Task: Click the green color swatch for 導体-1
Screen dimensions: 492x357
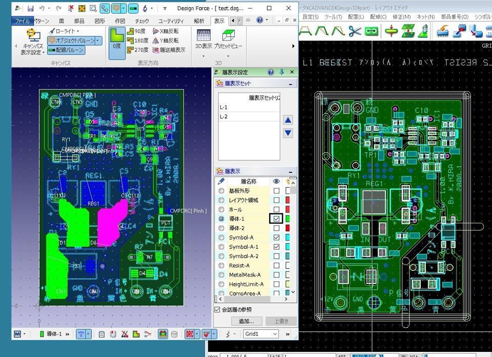Action: (x=288, y=219)
